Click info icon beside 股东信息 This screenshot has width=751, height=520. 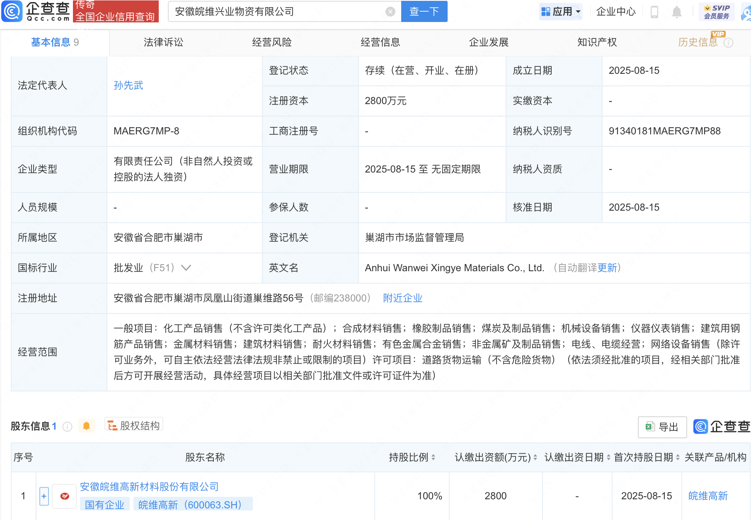click(67, 426)
